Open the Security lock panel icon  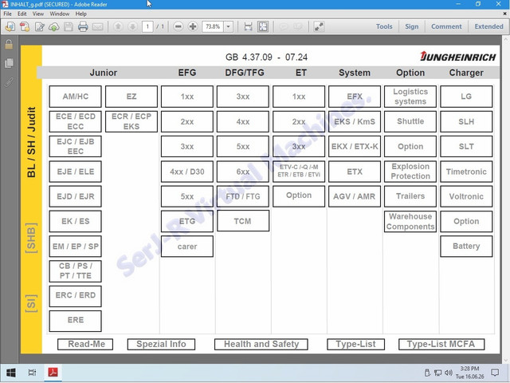[x=9, y=44]
